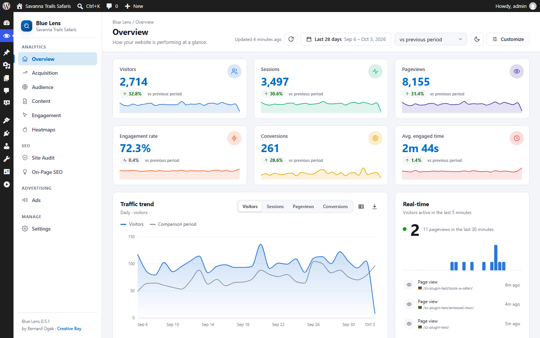Image resolution: width=540 pixels, height=338 pixels.
Task: Open the Ads section
Action: point(58,200)
